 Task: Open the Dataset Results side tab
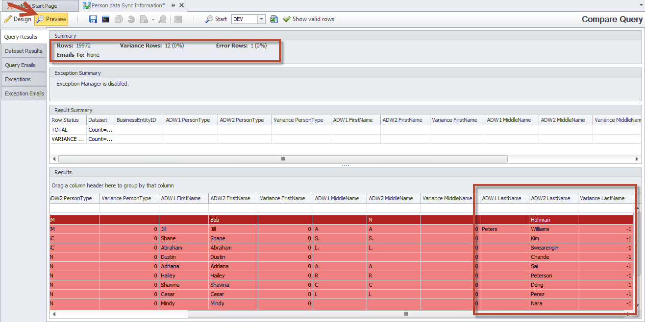pyautogui.click(x=24, y=51)
